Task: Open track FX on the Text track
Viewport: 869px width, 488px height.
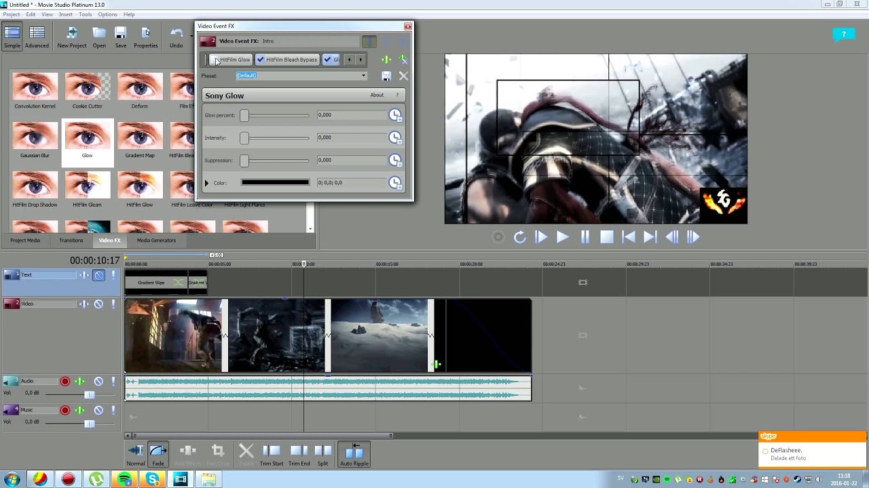Action: (x=84, y=275)
